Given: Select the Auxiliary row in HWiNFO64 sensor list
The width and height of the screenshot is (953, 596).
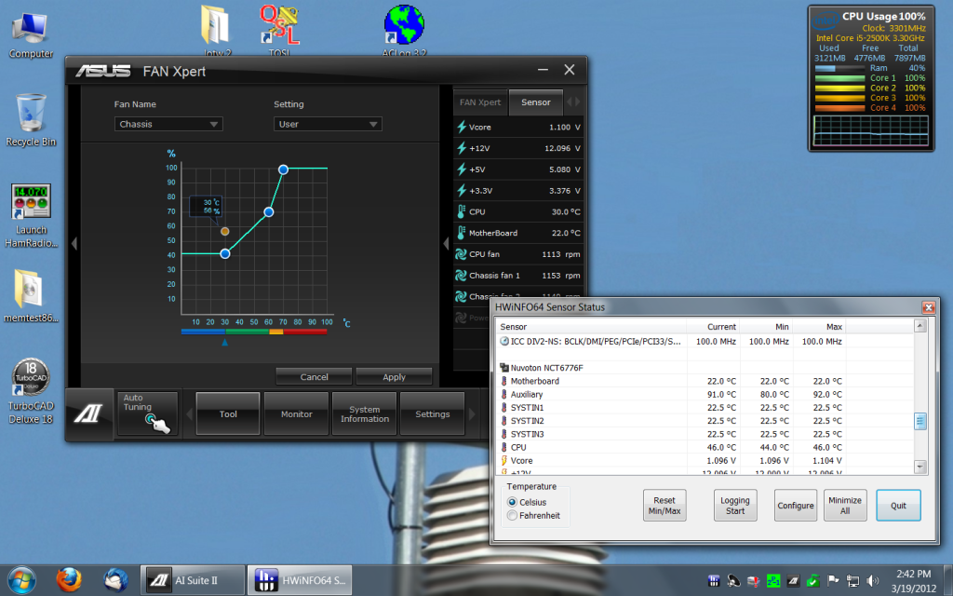Looking at the screenshot, I should click(705, 394).
